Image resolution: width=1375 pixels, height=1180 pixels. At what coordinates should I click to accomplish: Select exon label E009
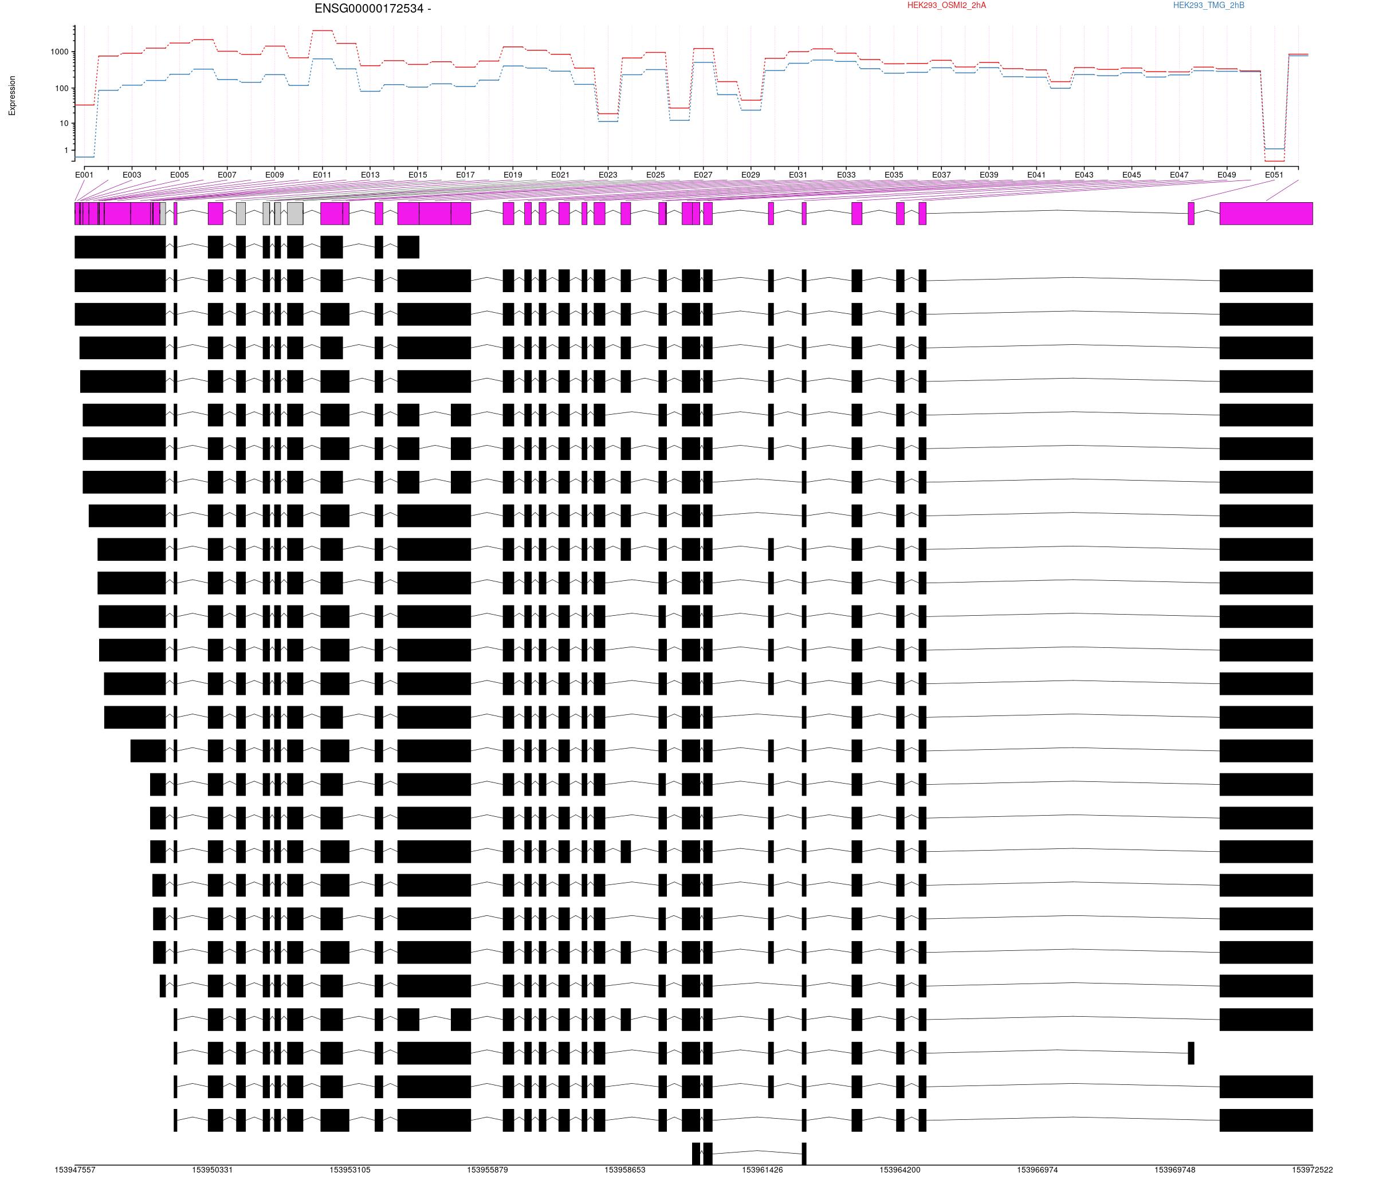click(x=275, y=175)
